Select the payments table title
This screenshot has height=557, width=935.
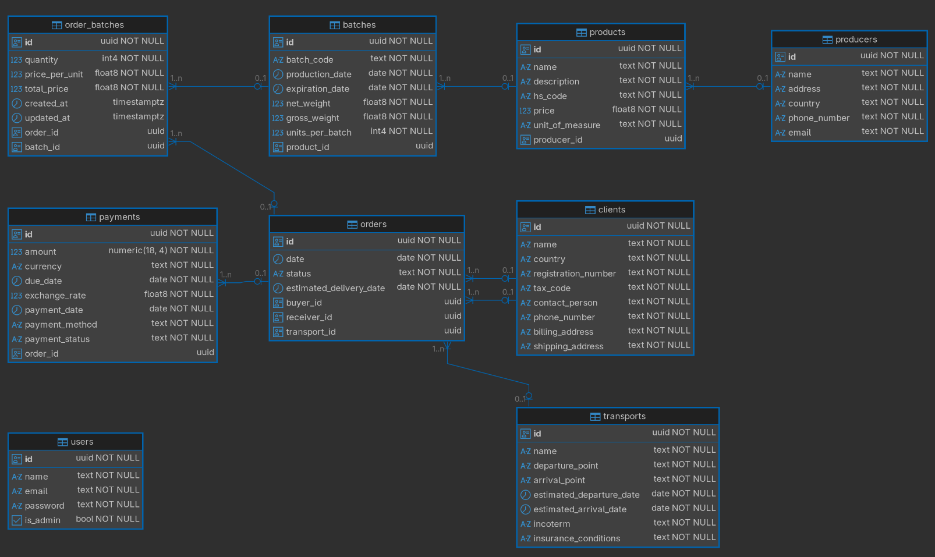coord(119,217)
